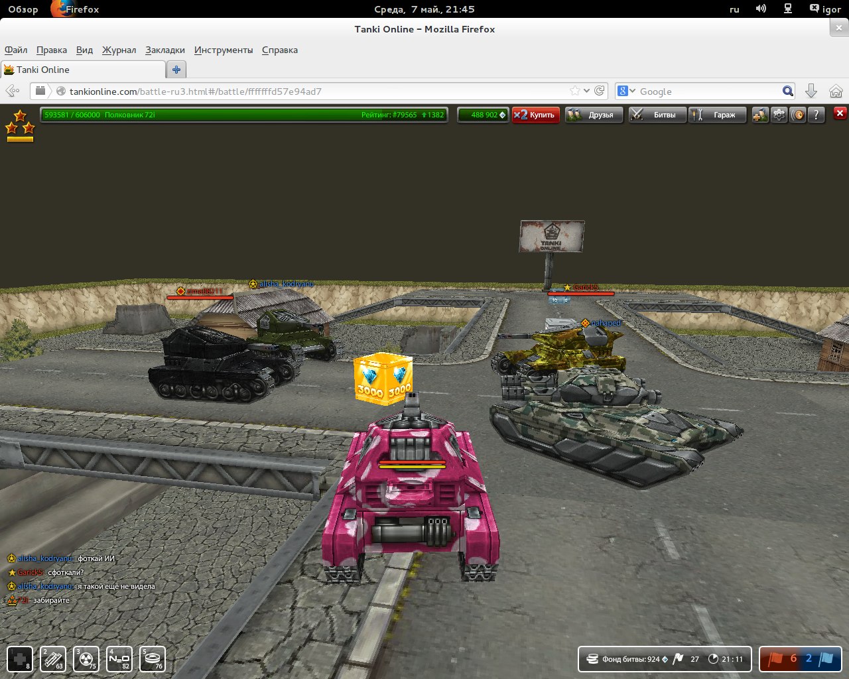The width and height of the screenshot is (849, 679).
Task: Expand the URL history dropdown arrow
Action: [586, 91]
